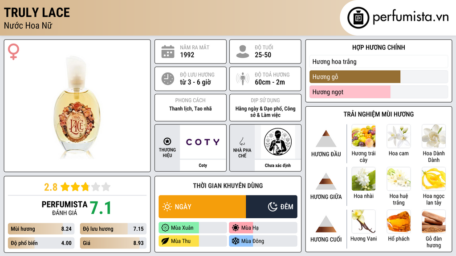Image resolution: width=456 pixels, height=256 pixels.
Task: Click the fifth grey rating star
Action: coord(106,187)
